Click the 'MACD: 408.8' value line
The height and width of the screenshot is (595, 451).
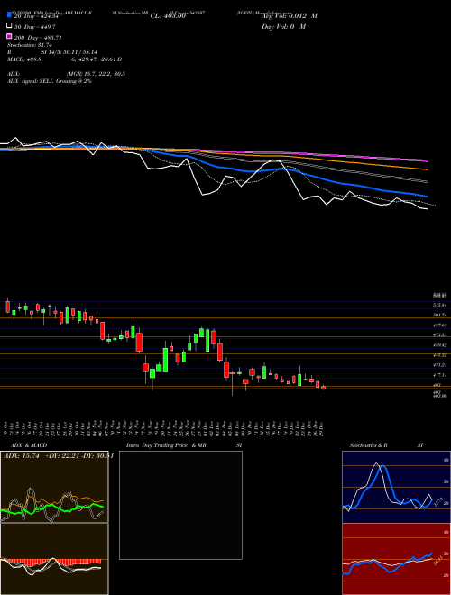[24, 59]
